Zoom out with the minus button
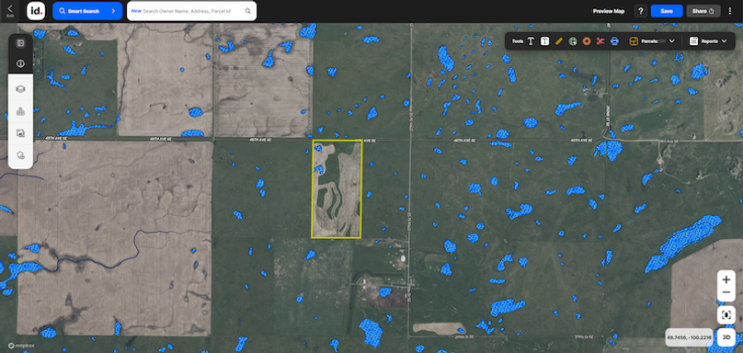Screen dimensions: 743x353 (726, 293)
